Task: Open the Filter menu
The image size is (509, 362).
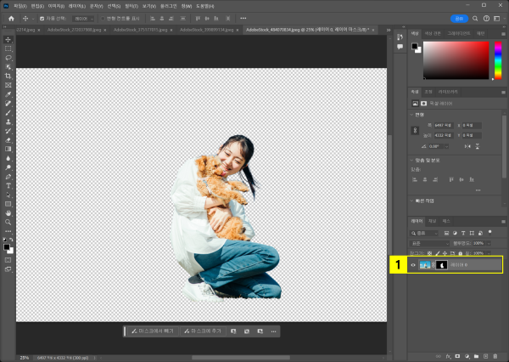Action: (132, 6)
